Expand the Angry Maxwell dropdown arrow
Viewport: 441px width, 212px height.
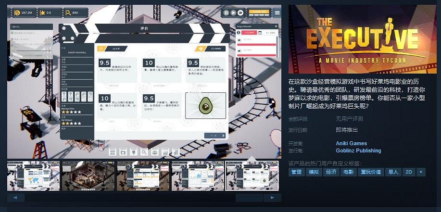tap(276, 26)
